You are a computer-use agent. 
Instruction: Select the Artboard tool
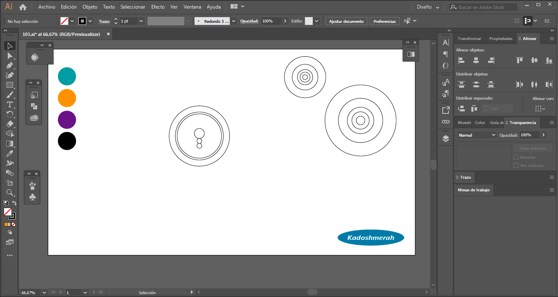(10, 183)
